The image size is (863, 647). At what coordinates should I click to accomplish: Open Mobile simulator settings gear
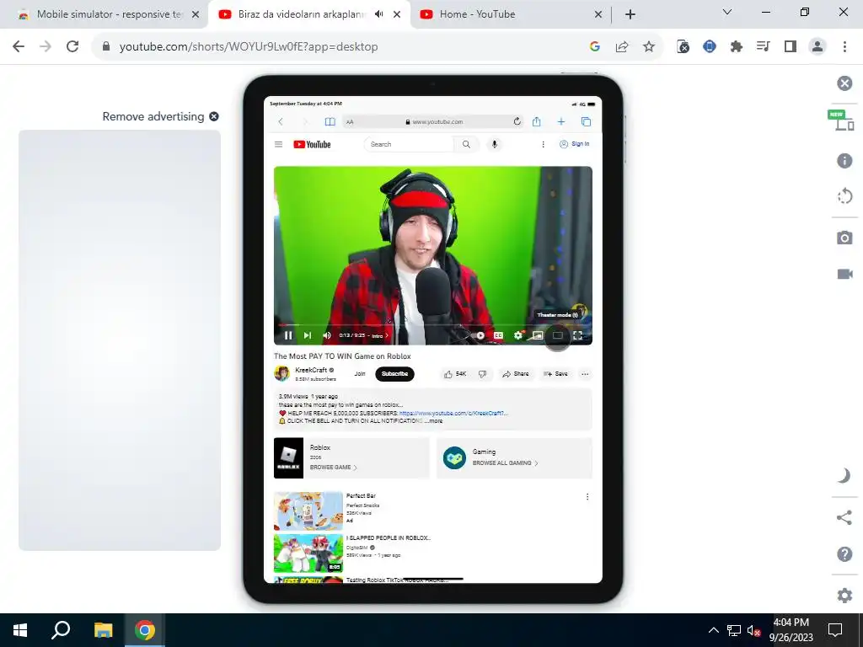844,596
